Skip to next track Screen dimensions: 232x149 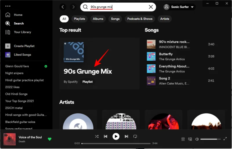click(126, 137)
